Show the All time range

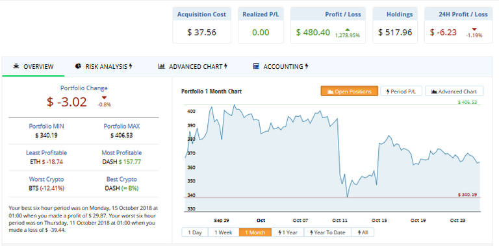point(363,232)
